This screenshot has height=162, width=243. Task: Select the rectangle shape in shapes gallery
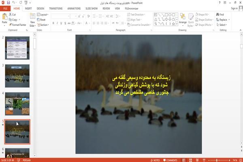(166, 15)
